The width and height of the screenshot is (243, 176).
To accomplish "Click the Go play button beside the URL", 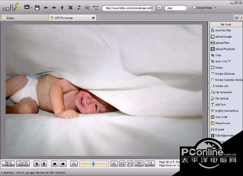I will click(x=159, y=7).
